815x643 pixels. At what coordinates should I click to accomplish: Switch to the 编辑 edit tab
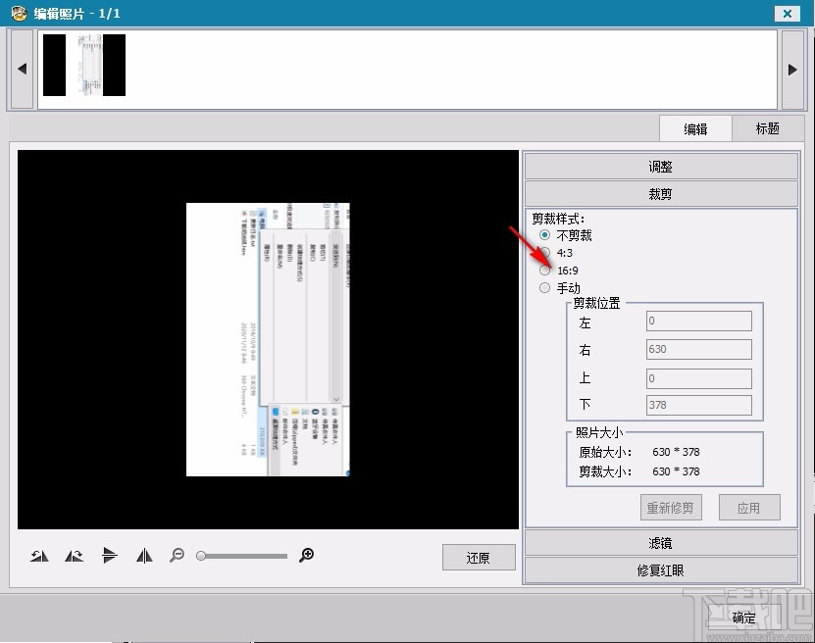click(x=695, y=127)
